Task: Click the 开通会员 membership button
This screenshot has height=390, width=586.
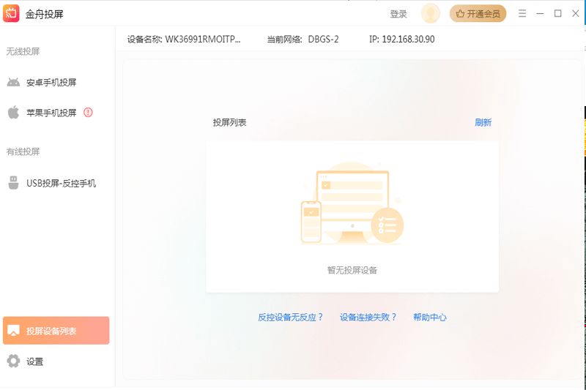Action: pyautogui.click(x=478, y=13)
